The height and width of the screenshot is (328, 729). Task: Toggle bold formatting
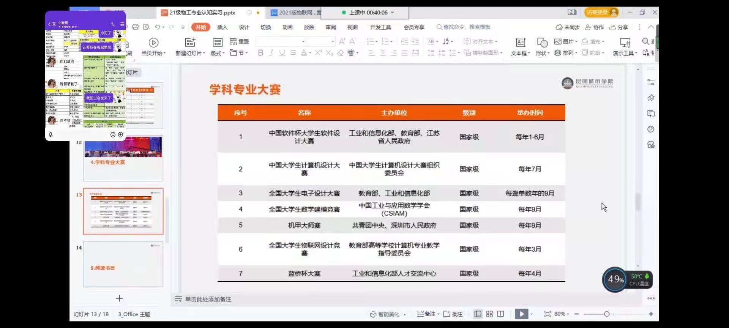(260, 53)
